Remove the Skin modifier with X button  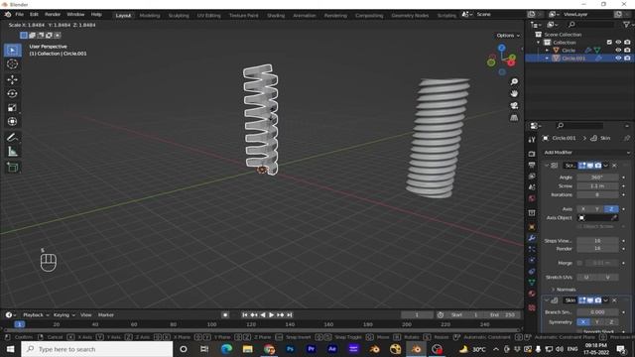(614, 300)
